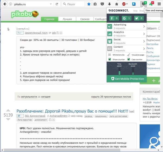Viewport: 163px width, 152px height.
Task: Expand the Content requests category
Action: (127, 48)
